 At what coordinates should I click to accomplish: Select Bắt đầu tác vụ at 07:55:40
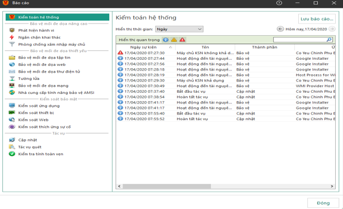tap(225, 113)
